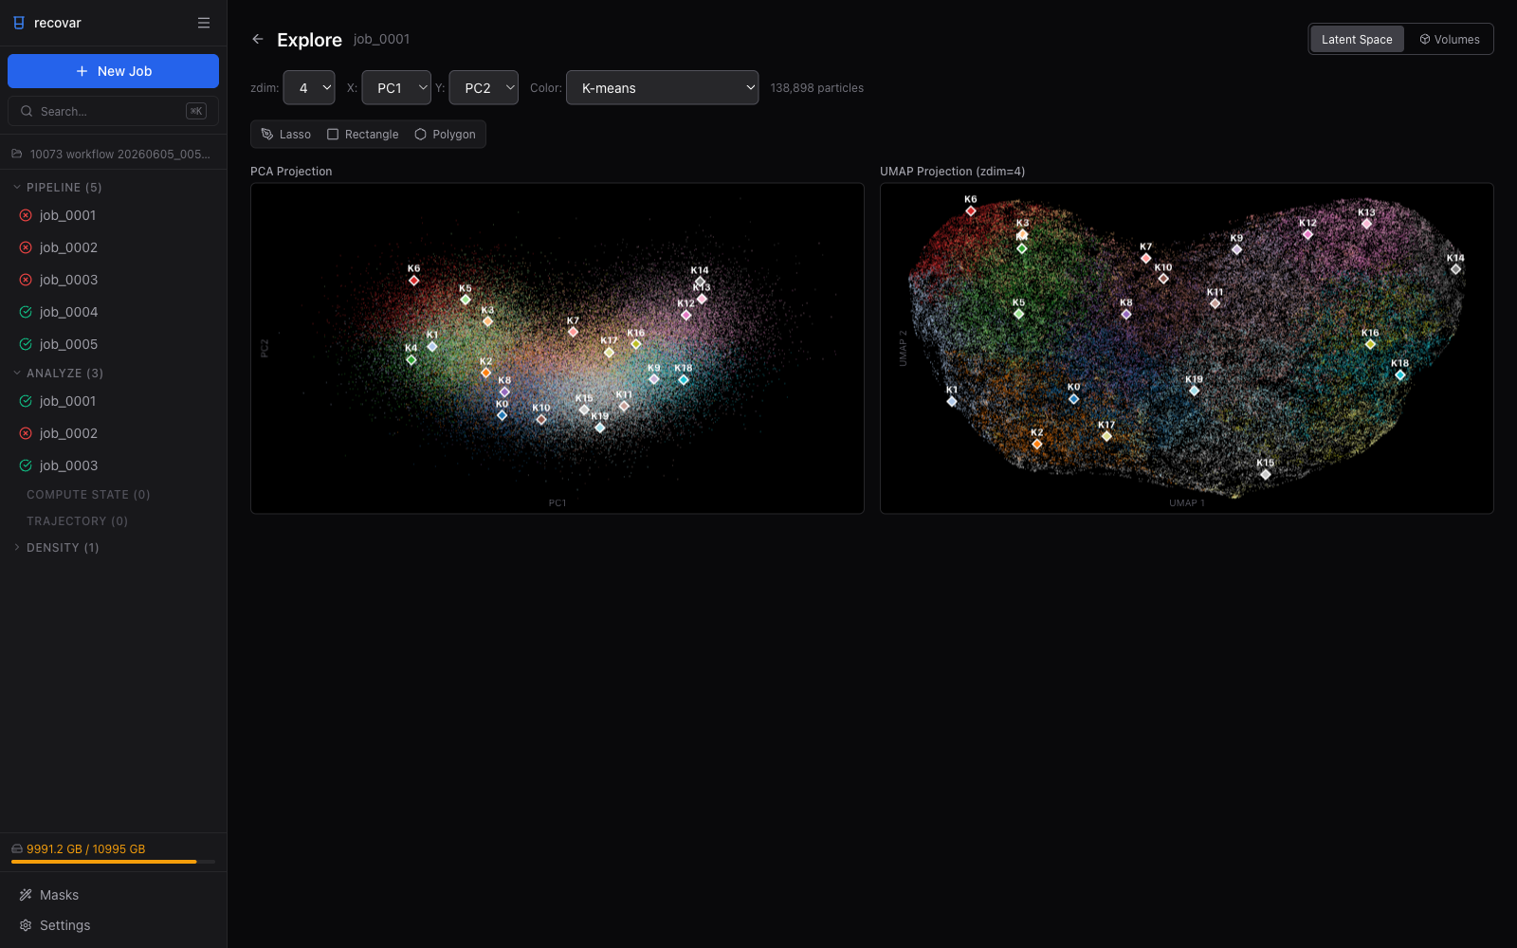Click the disk storage usage bar
Screen dimensions: 1517x948
click(x=113, y=862)
